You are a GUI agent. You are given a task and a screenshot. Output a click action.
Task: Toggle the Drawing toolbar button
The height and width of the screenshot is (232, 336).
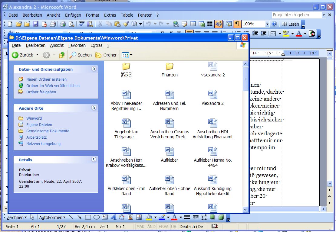click(x=218, y=24)
